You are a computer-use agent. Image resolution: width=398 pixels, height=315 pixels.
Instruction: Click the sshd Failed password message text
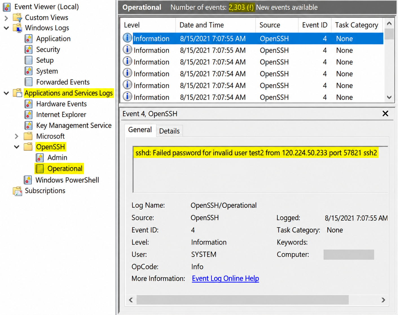[x=256, y=153]
